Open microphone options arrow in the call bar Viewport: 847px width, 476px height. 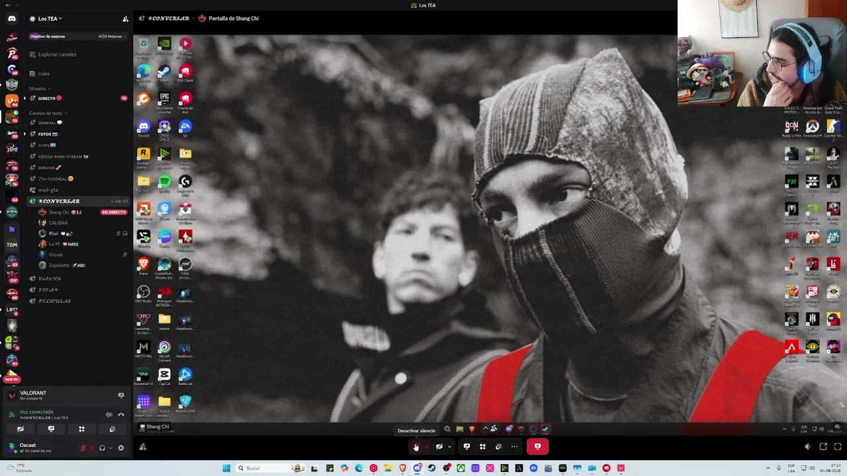click(x=427, y=446)
